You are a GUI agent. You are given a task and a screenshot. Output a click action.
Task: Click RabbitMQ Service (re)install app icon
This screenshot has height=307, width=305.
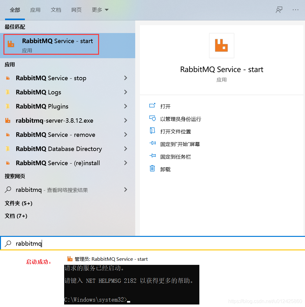pos(8,163)
